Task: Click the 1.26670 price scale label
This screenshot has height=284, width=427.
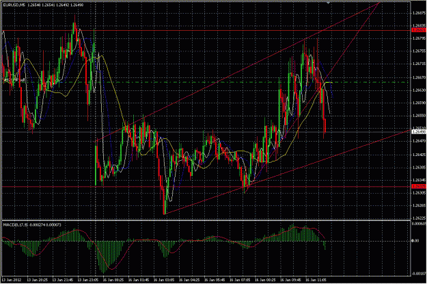Action: 419,77
